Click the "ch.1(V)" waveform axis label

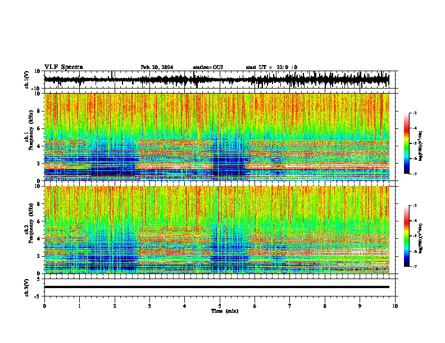click(x=27, y=80)
